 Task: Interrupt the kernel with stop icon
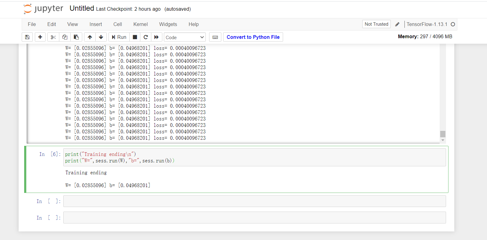[x=135, y=37]
